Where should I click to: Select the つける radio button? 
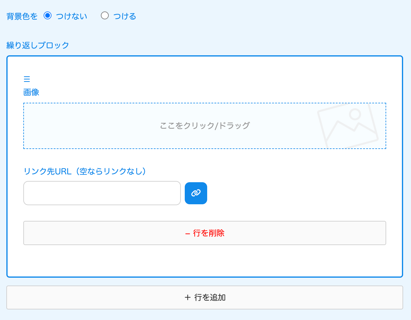click(105, 16)
